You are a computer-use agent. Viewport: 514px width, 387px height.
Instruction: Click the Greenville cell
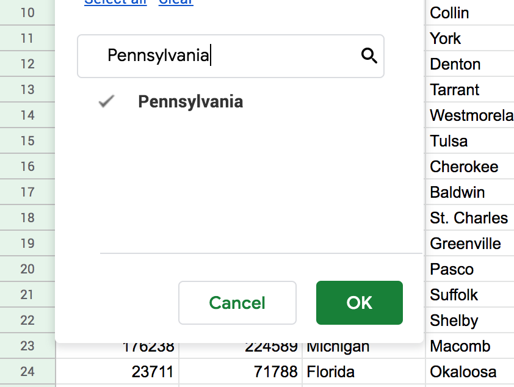(469, 244)
